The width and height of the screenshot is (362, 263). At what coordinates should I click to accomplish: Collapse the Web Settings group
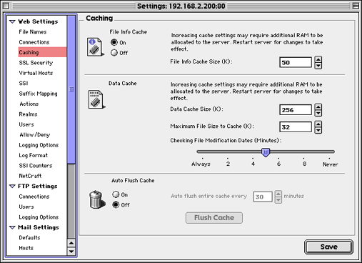point(12,21)
